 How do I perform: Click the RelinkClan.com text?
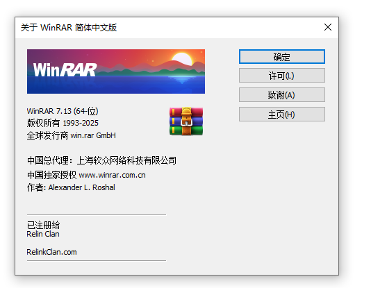click(51, 252)
